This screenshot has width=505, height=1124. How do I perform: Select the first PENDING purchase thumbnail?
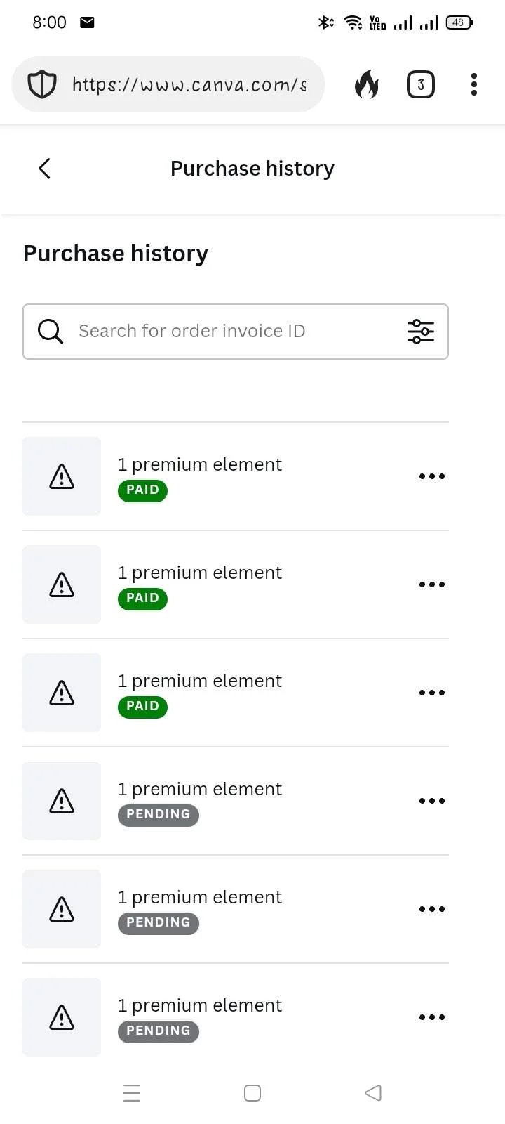62,801
